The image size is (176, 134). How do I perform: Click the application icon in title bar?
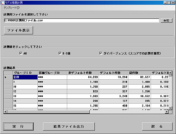click(x=2, y=2)
